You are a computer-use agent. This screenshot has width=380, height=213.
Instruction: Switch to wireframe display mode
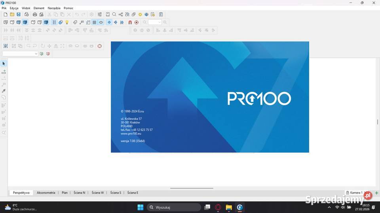[x=6, y=22]
